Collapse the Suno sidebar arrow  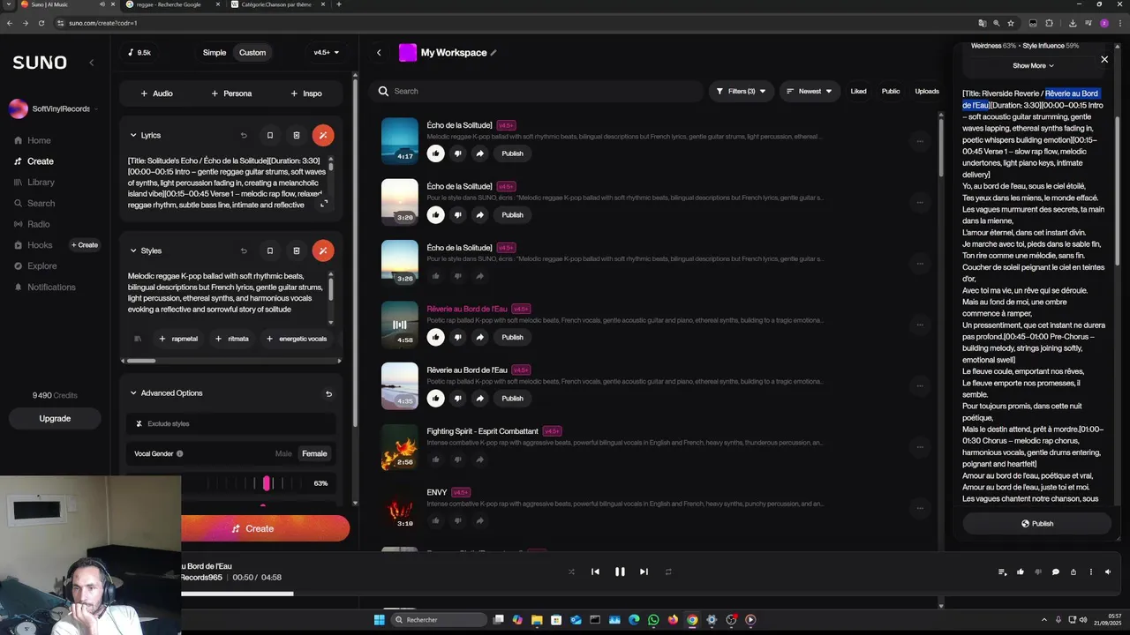92,62
